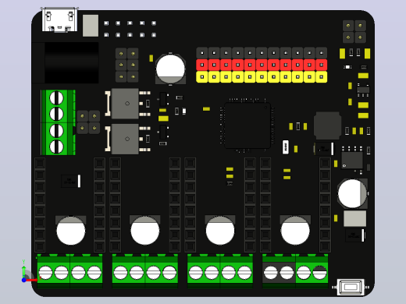406x304 pixels.
Task: Select the yellow pin header row
Action: coord(262,77)
